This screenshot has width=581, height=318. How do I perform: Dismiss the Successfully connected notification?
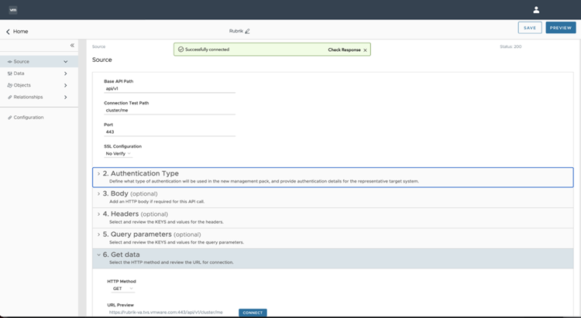[366, 50]
